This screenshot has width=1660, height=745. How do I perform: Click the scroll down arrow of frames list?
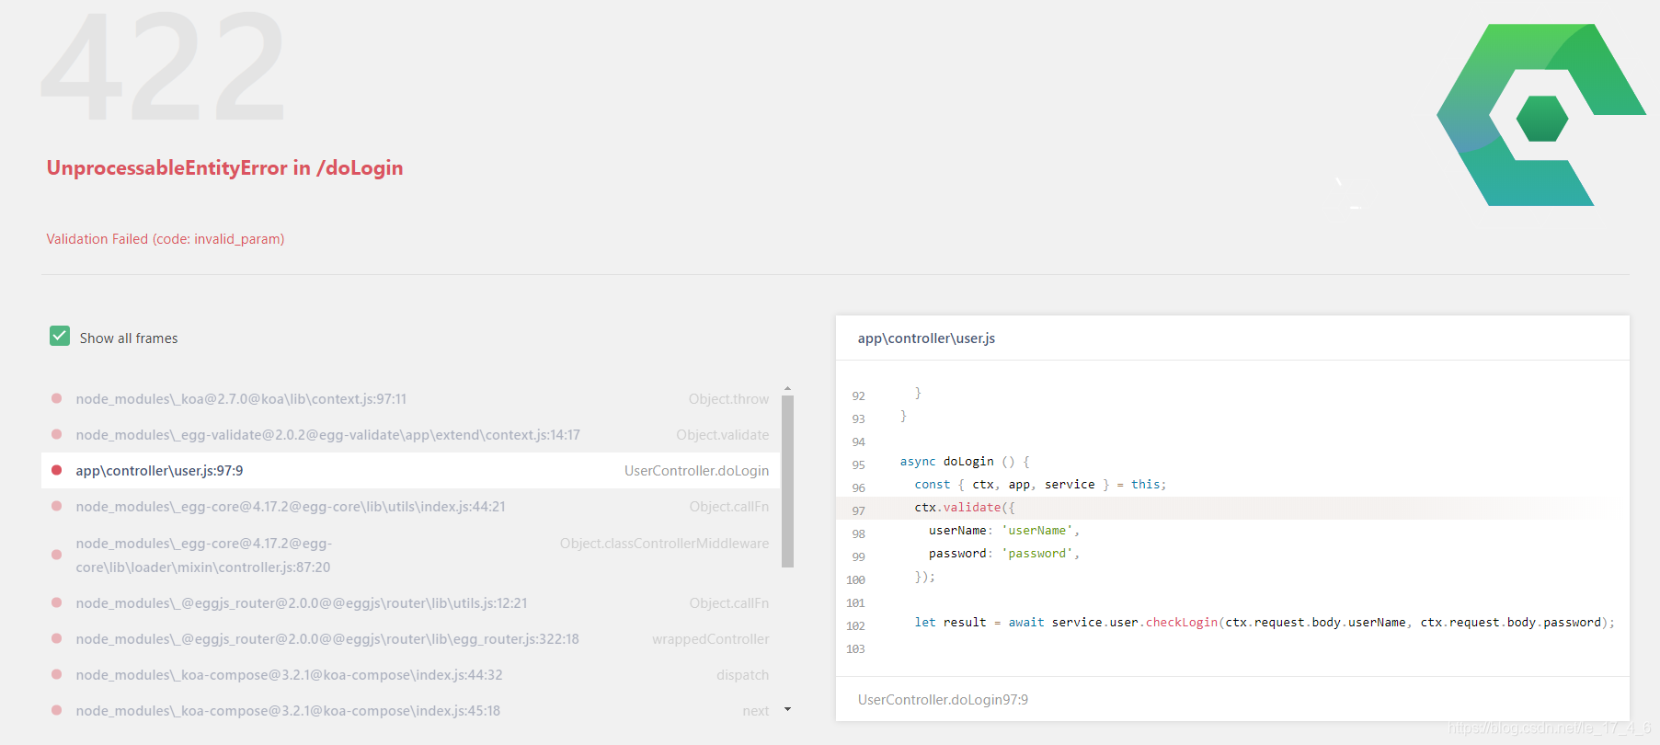pos(787,709)
